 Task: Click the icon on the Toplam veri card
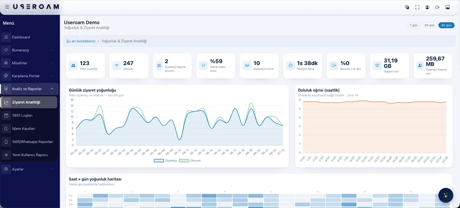click(377, 65)
